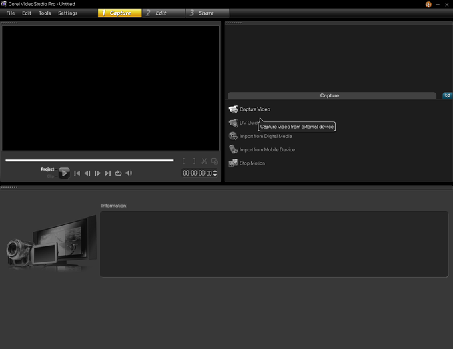Click the Capture panel header bar
This screenshot has height=349, width=453.
tap(332, 95)
